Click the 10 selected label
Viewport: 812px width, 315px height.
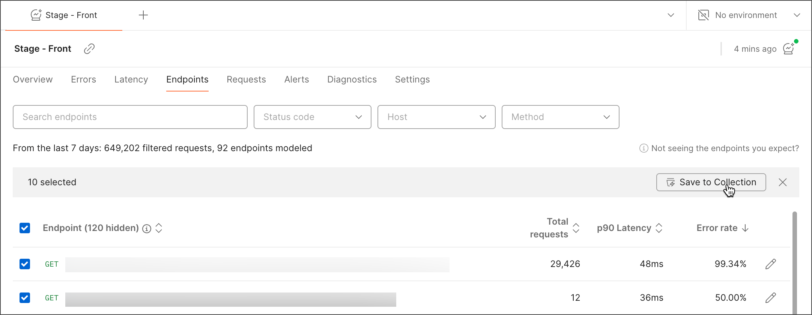pos(52,182)
